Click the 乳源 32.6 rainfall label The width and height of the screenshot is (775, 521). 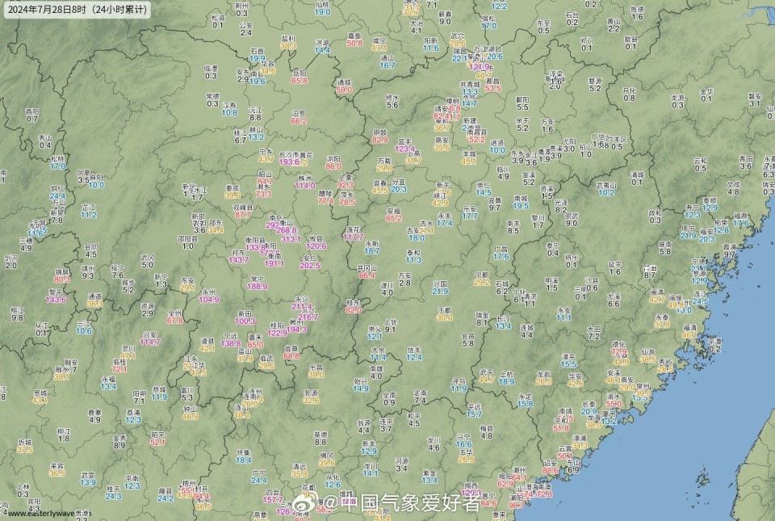coord(311,397)
